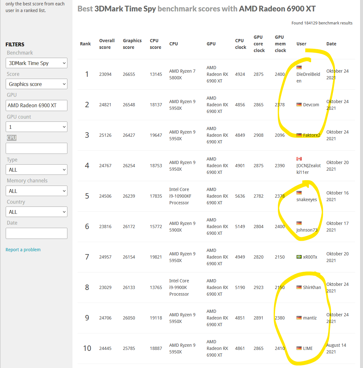
Task: Open the GPU count dropdown
Action: (36, 127)
